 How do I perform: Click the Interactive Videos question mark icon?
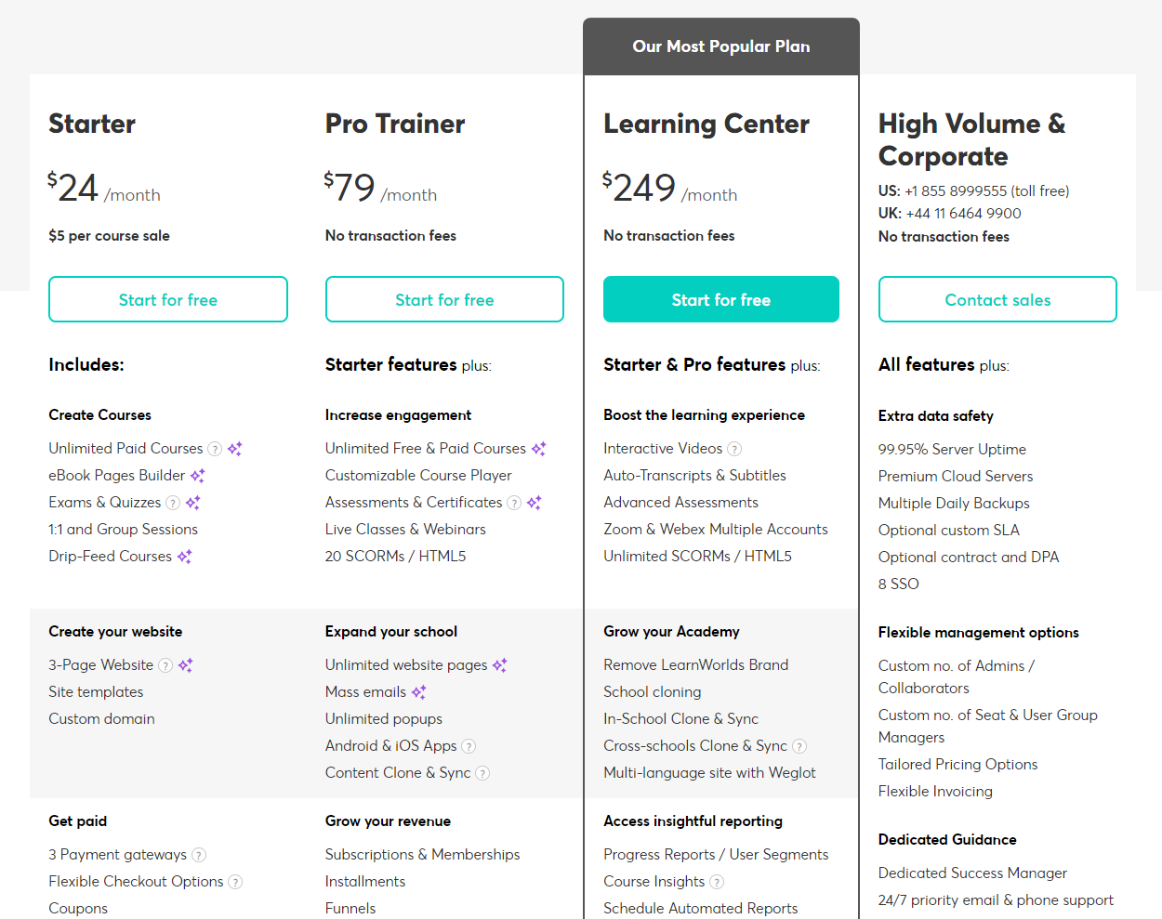coord(734,449)
